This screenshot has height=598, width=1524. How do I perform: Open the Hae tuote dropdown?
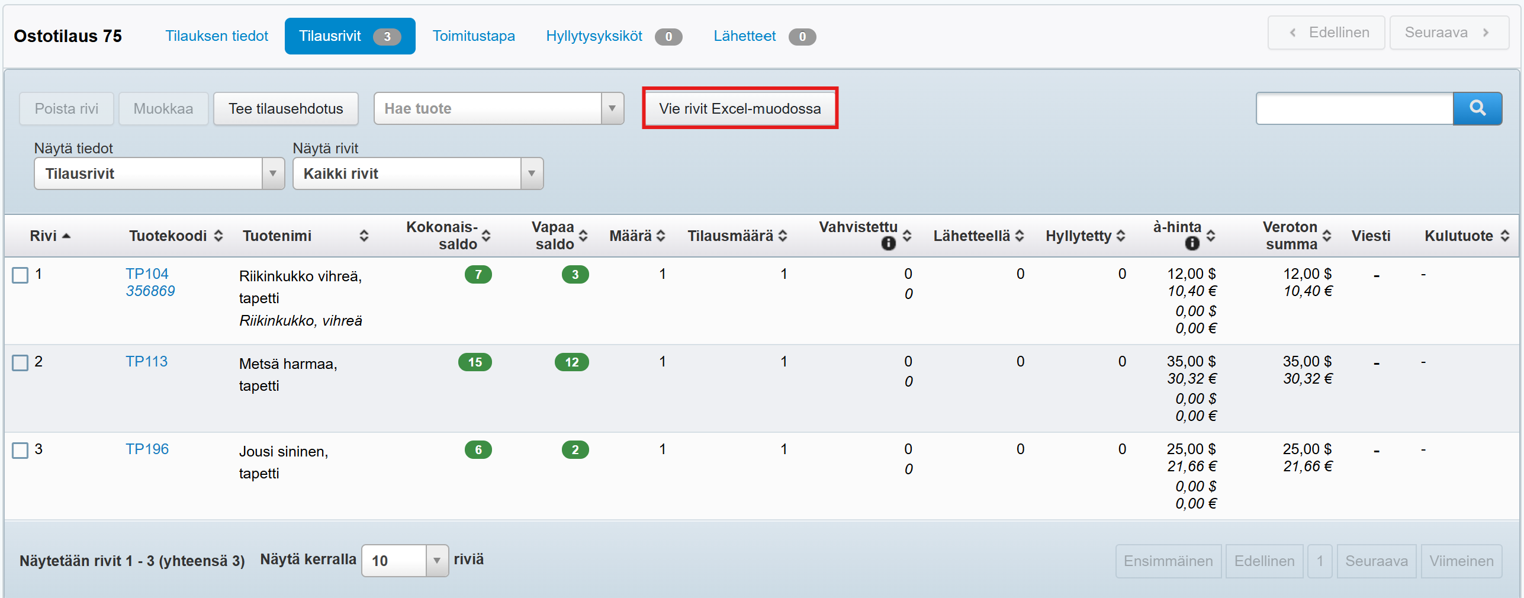(612, 108)
